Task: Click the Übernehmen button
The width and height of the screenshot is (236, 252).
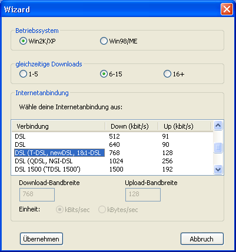Action: click(41, 239)
